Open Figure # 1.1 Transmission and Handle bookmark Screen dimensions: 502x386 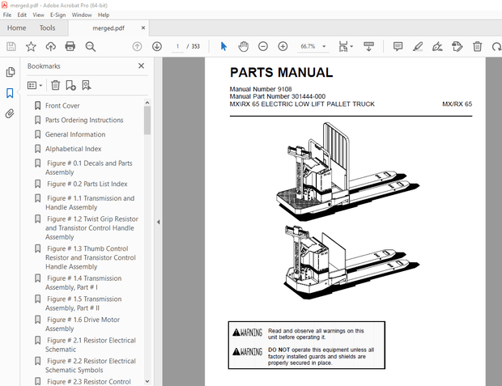pos(90,202)
